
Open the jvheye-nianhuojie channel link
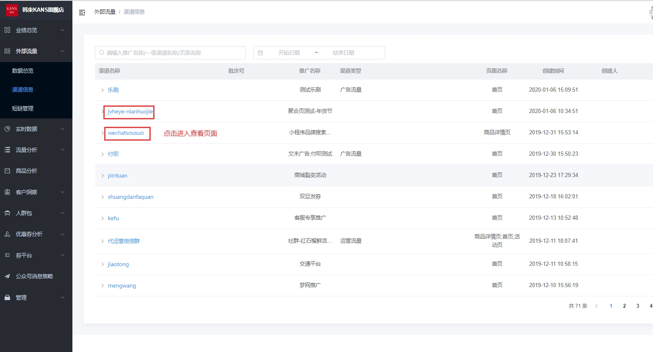pyautogui.click(x=130, y=112)
